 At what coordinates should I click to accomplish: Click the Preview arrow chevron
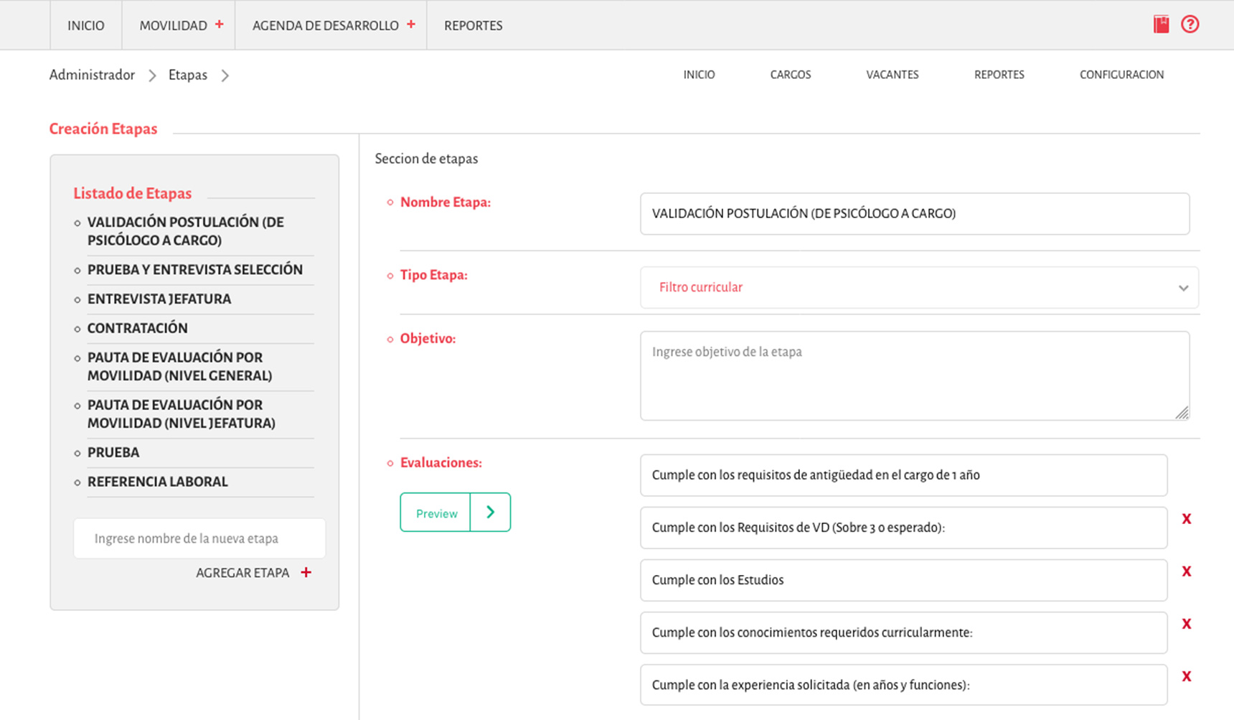tap(491, 512)
